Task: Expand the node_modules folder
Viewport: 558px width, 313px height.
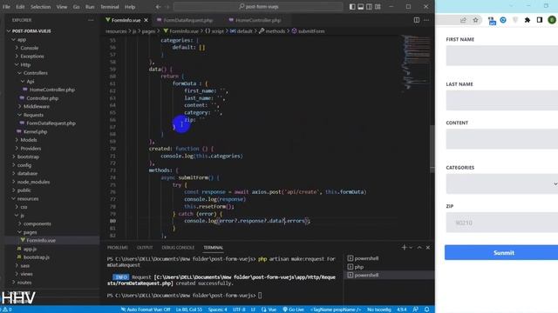Action: [33, 182]
